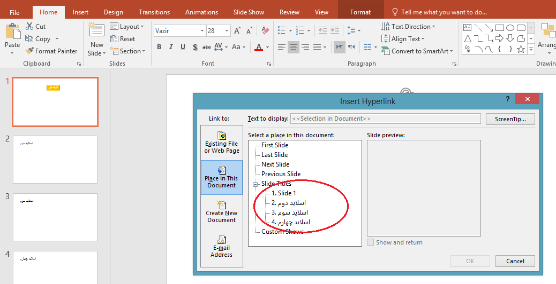Viewport: 556px width, 284px height.
Task: Center align the paragraph text
Action: [293, 48]
